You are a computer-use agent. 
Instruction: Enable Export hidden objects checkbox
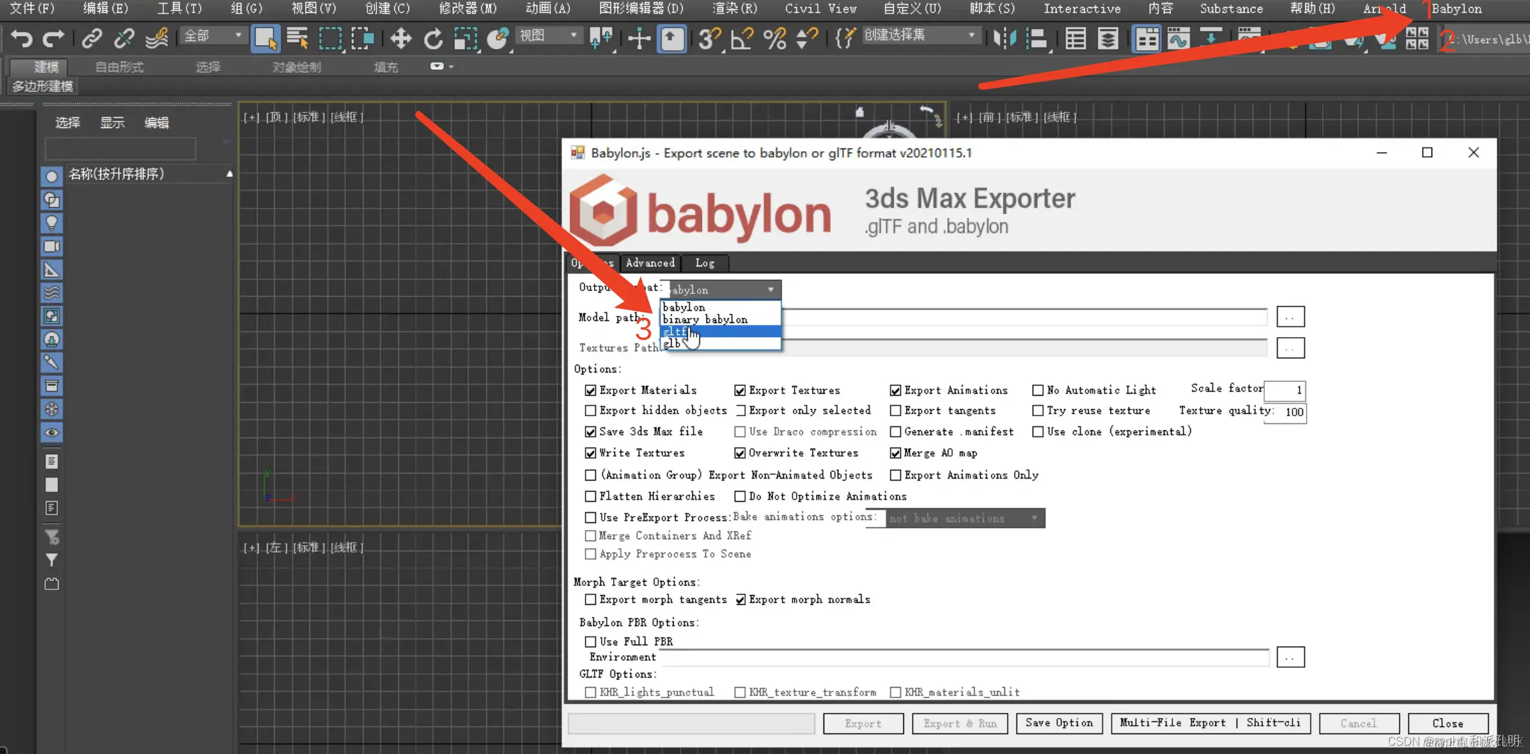click(590, 410)
